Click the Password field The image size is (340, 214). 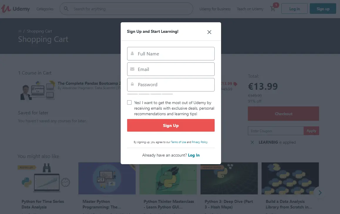171,85
